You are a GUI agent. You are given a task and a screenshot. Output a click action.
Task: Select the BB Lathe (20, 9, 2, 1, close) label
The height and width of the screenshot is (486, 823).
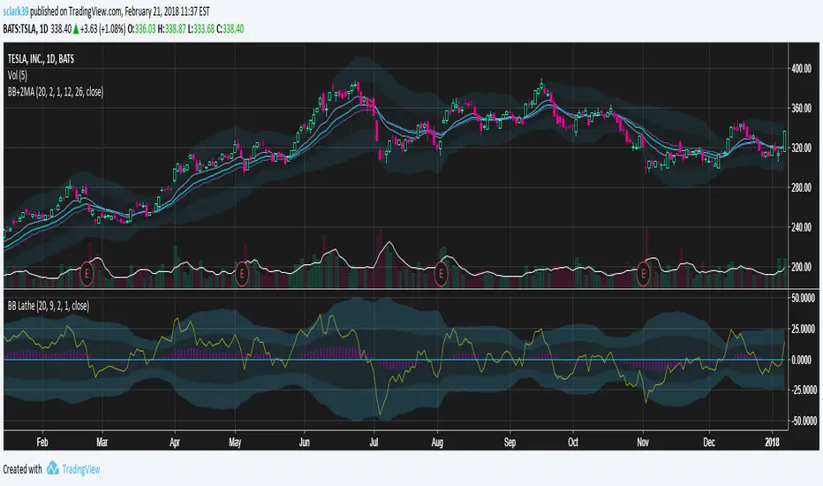point(49,306)
